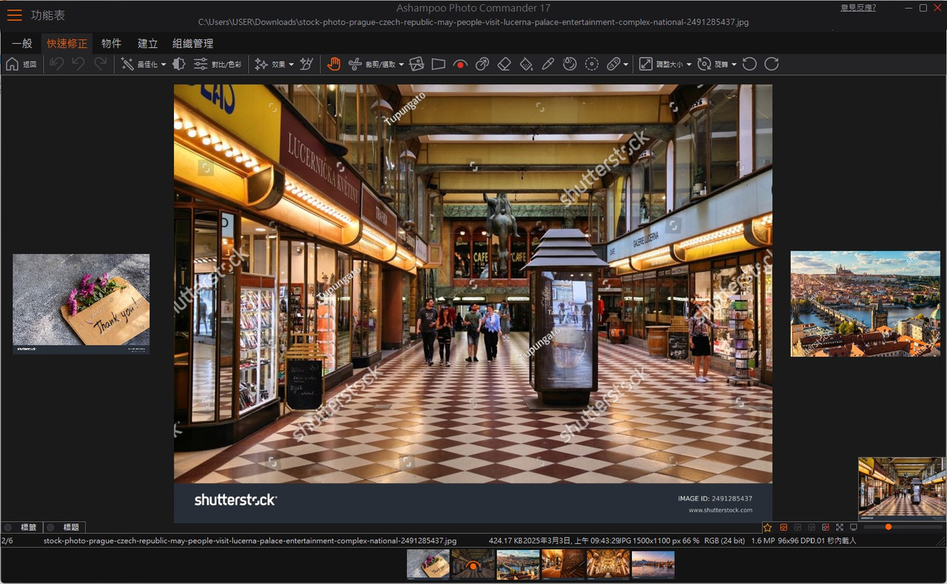Viewport: 947px width, 584px height.
Task: Click the 返回 home button
Action: click(21, 64)
